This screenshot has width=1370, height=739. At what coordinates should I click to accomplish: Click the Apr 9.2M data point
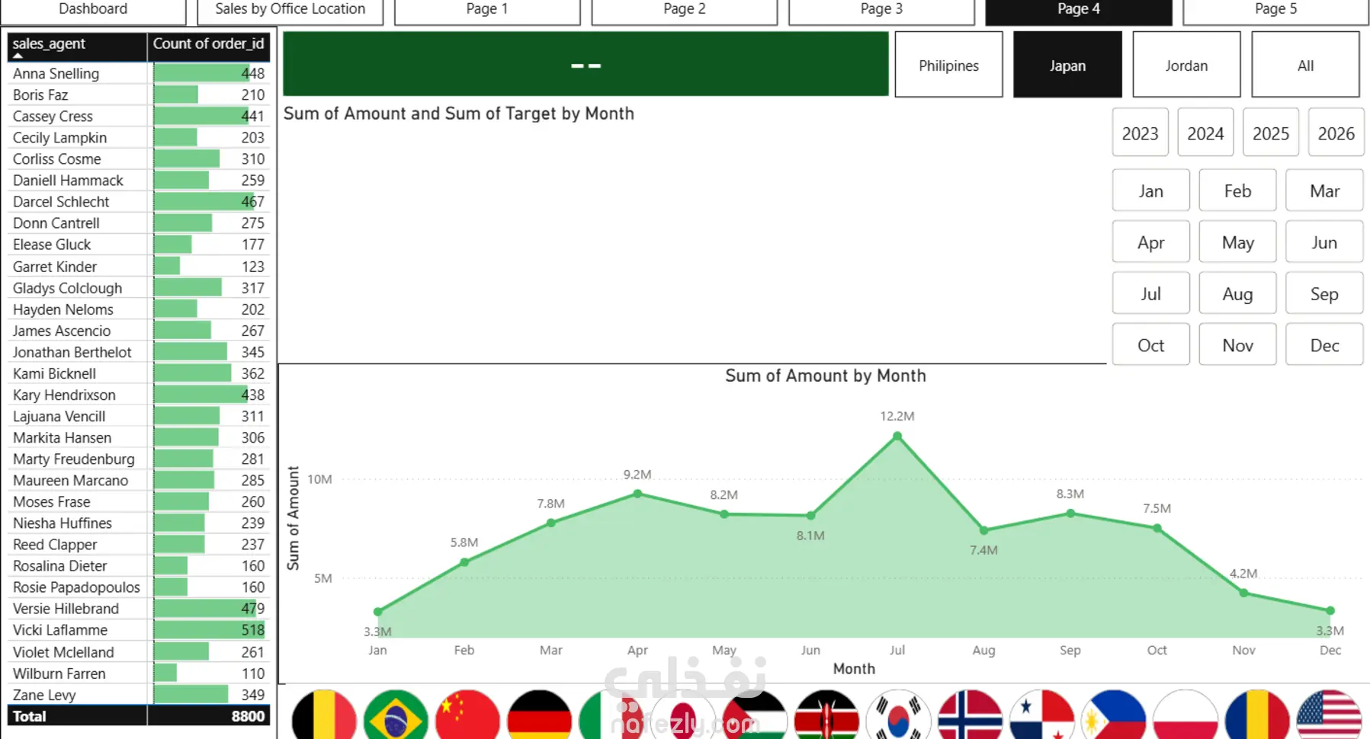(638, 494)
